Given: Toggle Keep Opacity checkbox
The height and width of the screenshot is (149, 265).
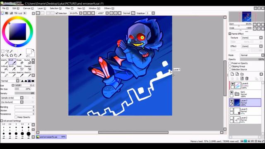Looking at the screenshot, I should [x=16, y=117].
